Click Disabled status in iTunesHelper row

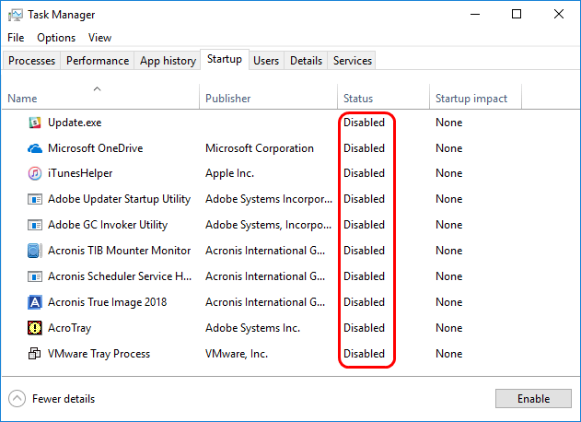[x=365, y=173]
